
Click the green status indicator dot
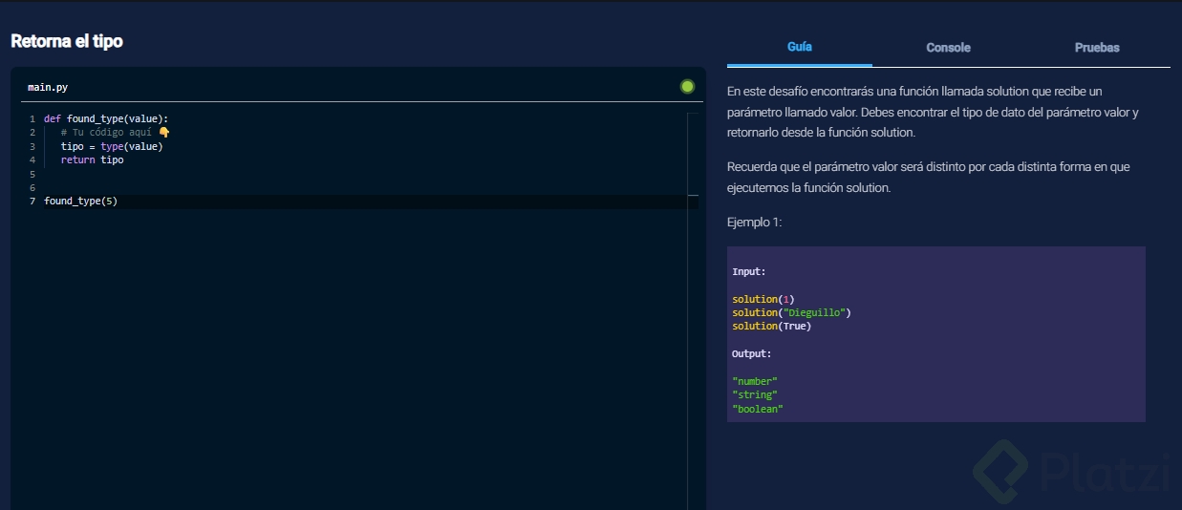coord(687,87)
